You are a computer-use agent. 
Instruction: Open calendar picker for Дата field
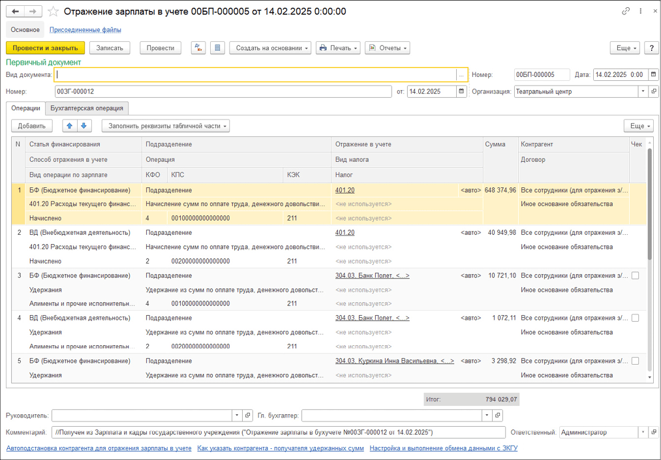654,75
